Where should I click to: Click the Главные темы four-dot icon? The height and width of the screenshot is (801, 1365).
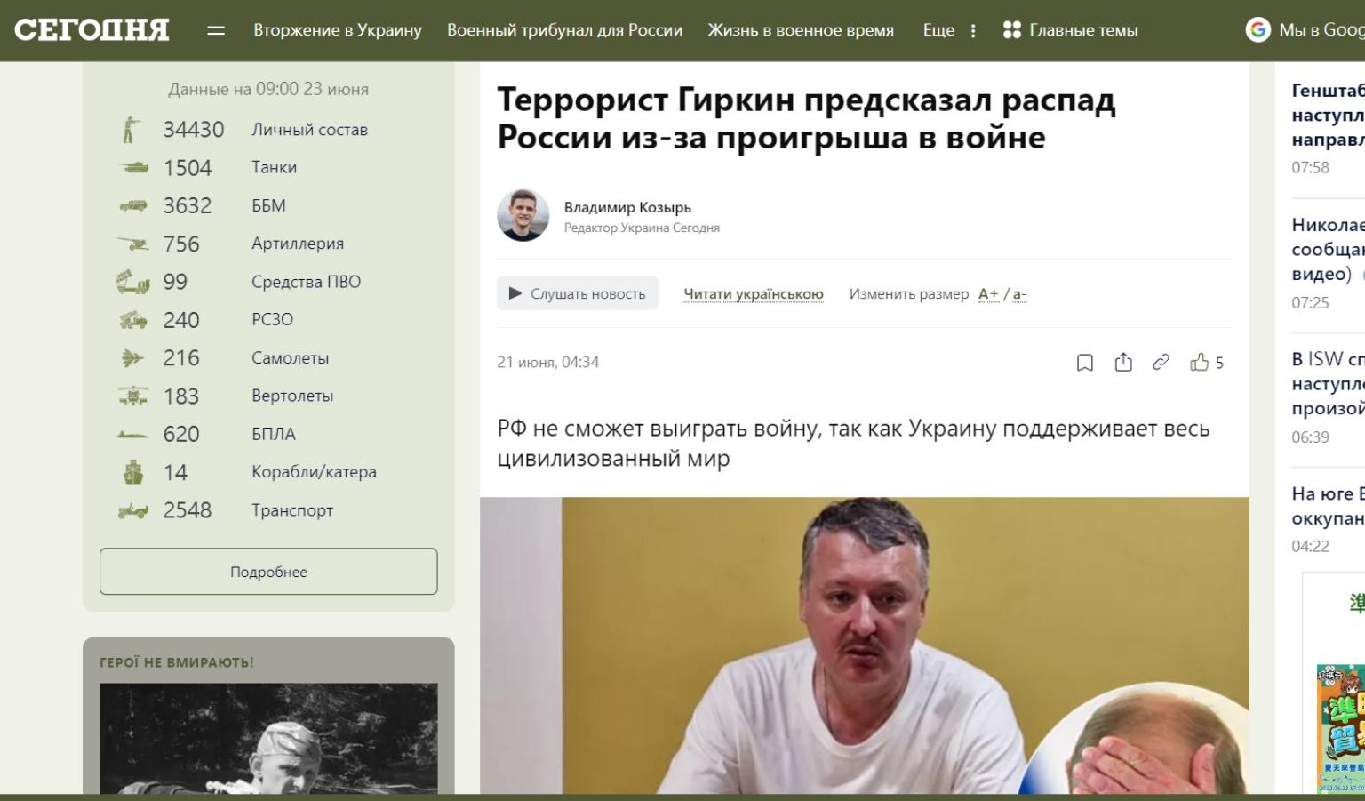pos(1011,30)
